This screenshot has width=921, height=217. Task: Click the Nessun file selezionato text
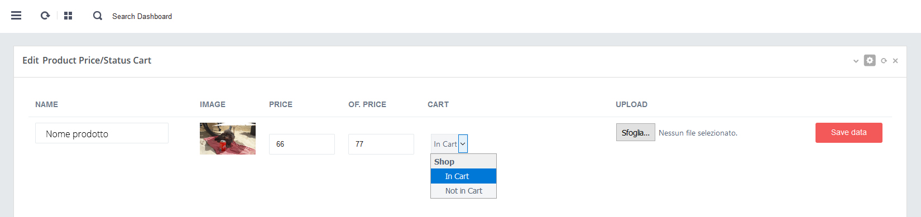point(698,133)
